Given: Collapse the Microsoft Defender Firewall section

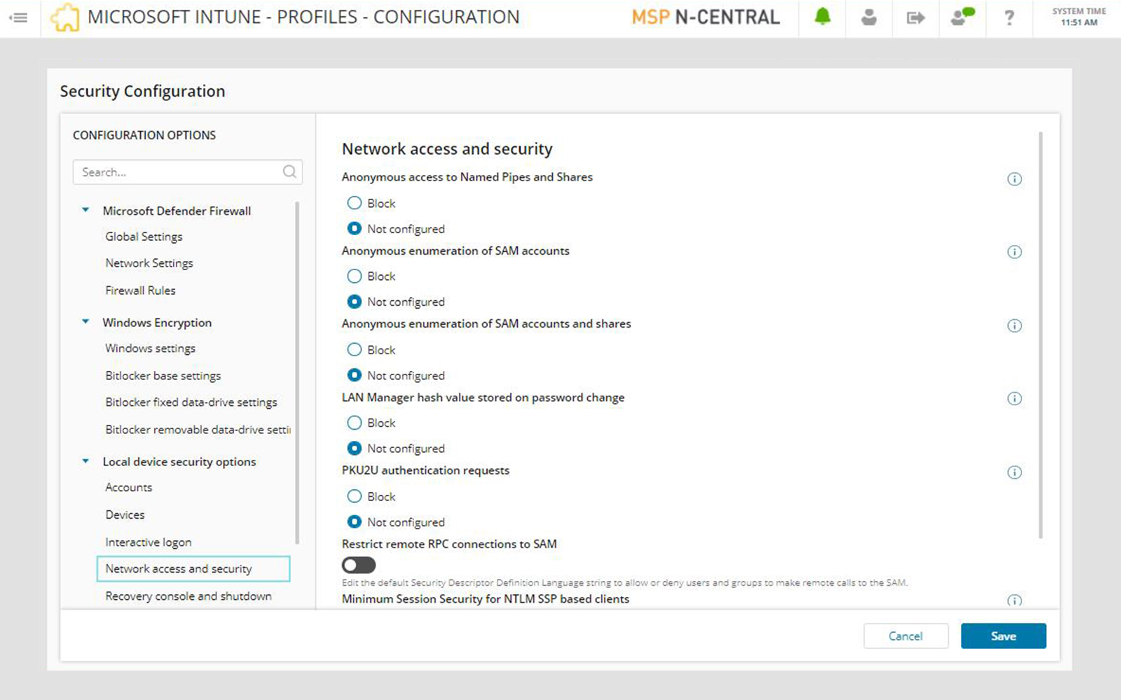Looking at the screenshot, I should [85, 210].
